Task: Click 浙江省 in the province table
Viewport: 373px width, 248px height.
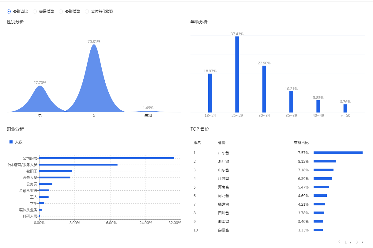Action: (x=224, y=161)
